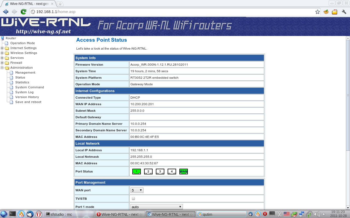Show hidden tray icons with up arrow
Viewport: 350px width, 218px height.
(x=324, y=214)
